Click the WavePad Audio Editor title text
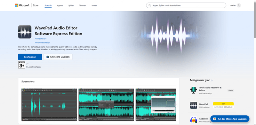Screen dimensions: 256x125 click(x=59, y=31)
